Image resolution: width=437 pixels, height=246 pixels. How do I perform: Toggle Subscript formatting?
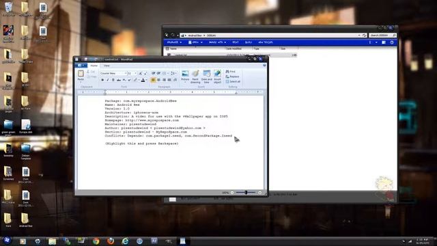point(124,80)
